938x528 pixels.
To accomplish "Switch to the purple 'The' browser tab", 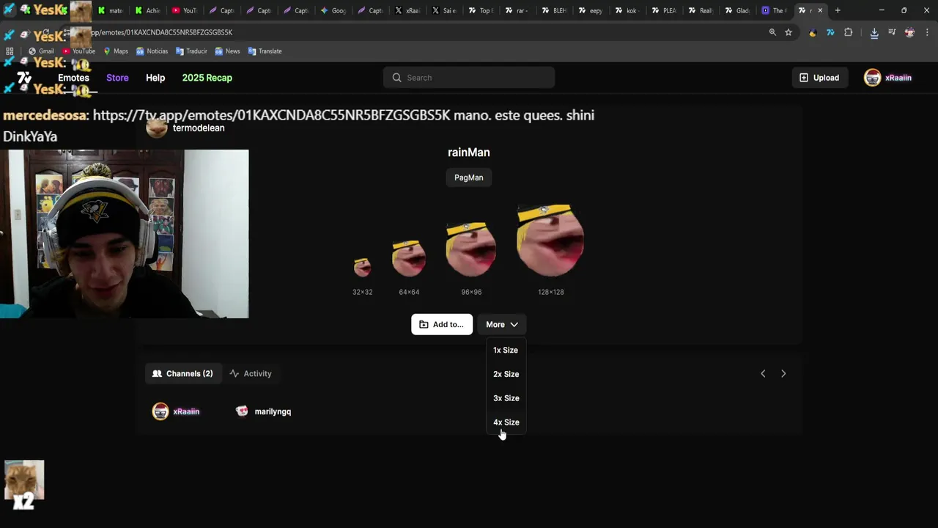I will tap(775, 10).
